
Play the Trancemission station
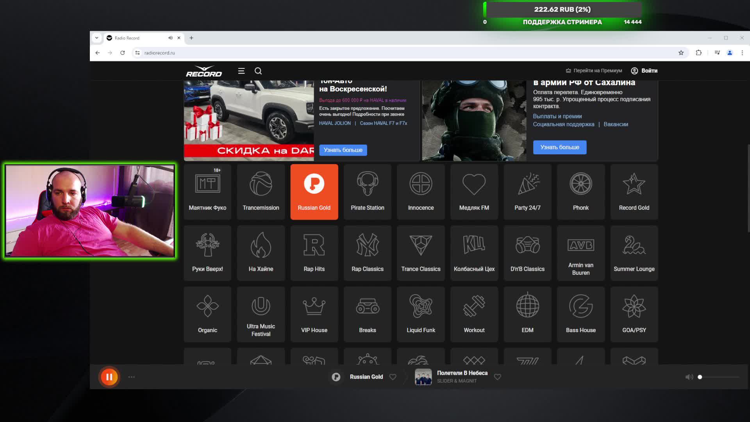click(261, 191)
